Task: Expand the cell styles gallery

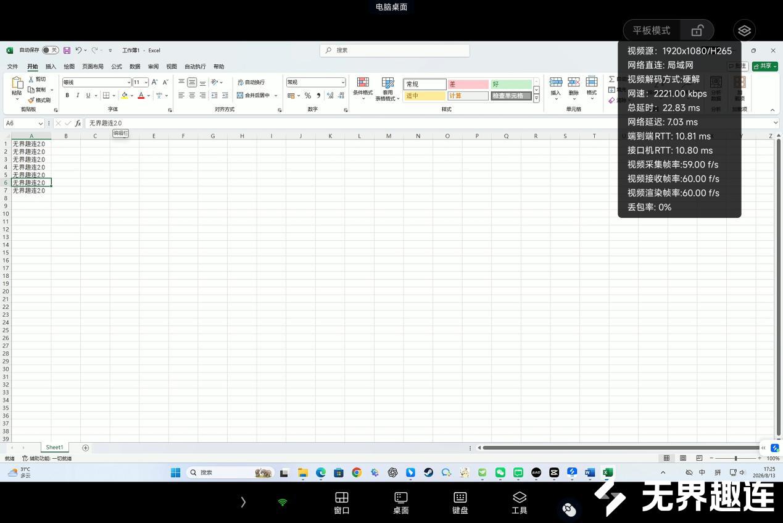Action: coord(536,99)
